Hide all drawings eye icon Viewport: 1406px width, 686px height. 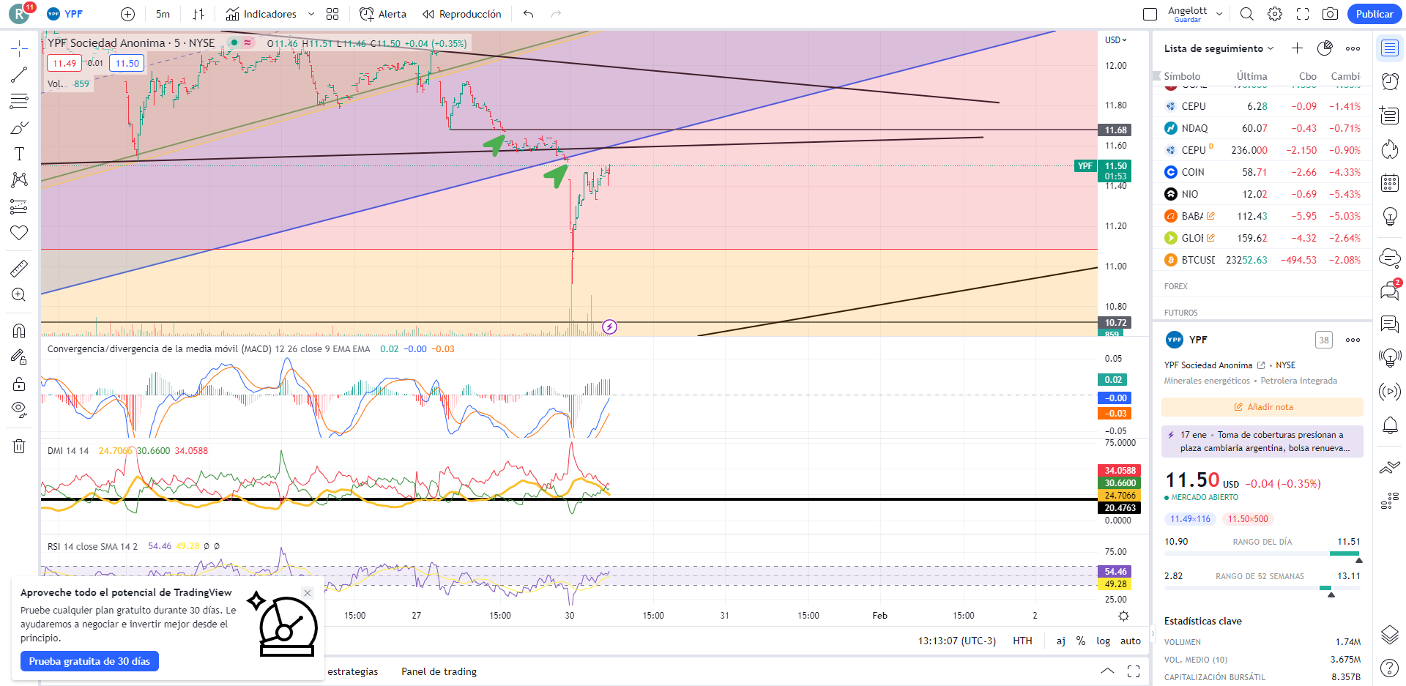click(19, 409)
